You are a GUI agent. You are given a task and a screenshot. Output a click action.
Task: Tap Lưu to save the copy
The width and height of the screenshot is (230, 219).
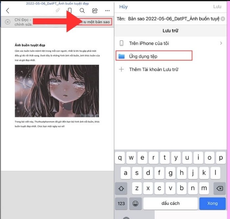[x=217, y=7]
